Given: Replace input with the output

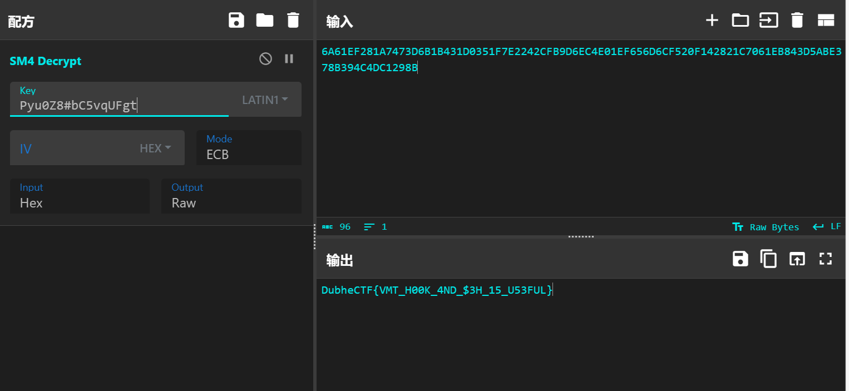Looking at the screenshot, I should 797,259.
